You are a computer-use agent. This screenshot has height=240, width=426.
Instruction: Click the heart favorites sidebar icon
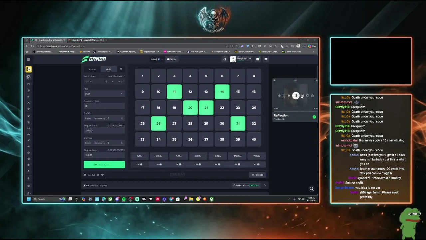click(28, 84)
